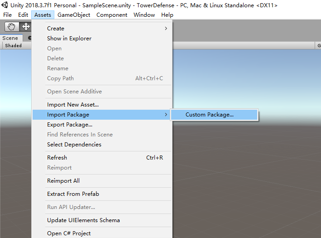This screenshot has width=321, height=238.
Task: Choose Import New Asset...
Action: [x=102, y=105]
